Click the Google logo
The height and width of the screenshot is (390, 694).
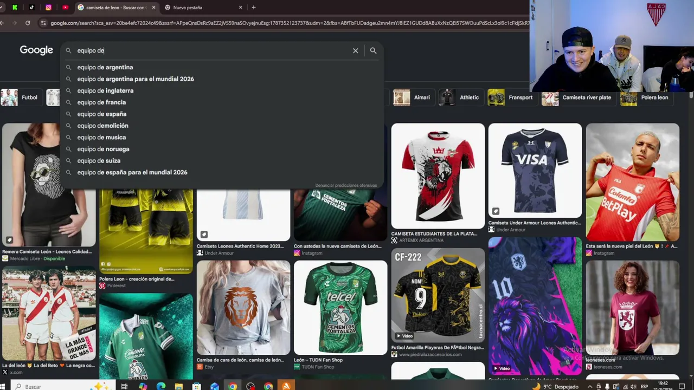pos(36,50)
